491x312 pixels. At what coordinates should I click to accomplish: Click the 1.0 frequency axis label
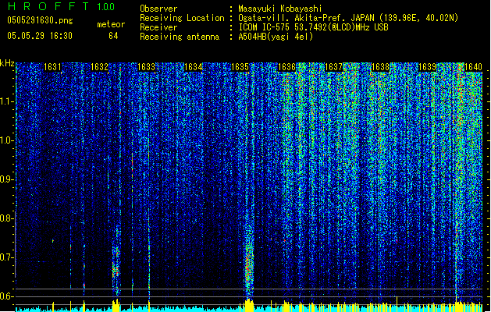click(x=6, y=140)
